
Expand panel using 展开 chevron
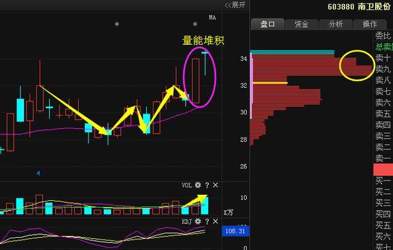(235, 5)
